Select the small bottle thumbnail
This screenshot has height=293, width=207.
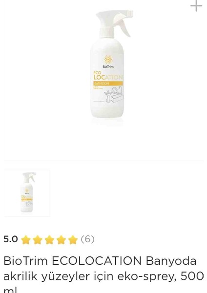pyautogui.click(x=27, y=193)
